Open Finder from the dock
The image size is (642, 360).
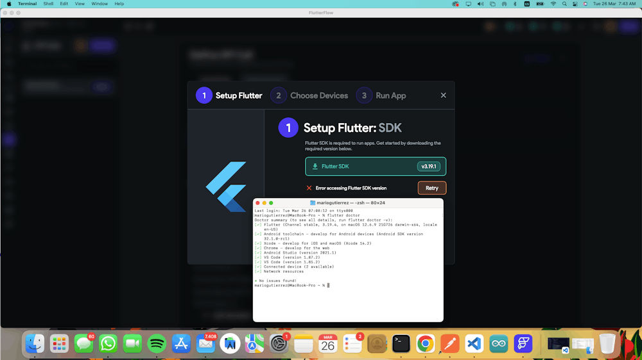(35, 343)
